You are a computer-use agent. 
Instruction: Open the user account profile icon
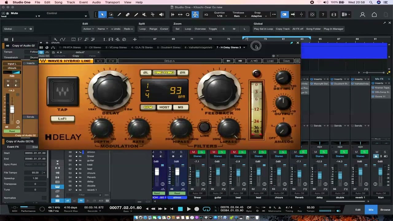(363, 14)
